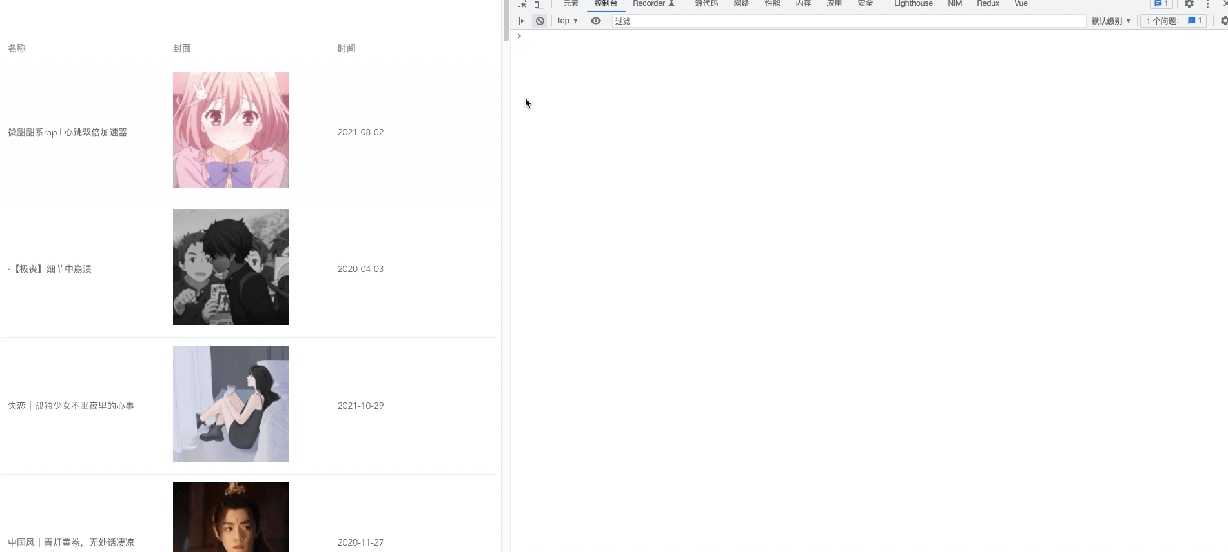Viewport: 1228px width, 552px height.
Task: Switch to the 控制台 tab
Action: pyautogui.click(x=606, y=4)
